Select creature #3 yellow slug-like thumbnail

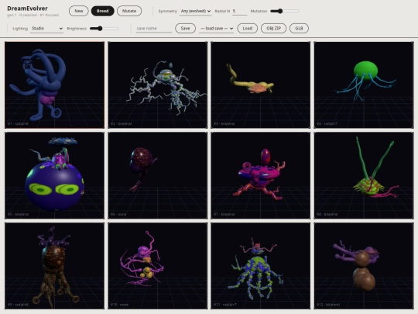tap(260, 85)
